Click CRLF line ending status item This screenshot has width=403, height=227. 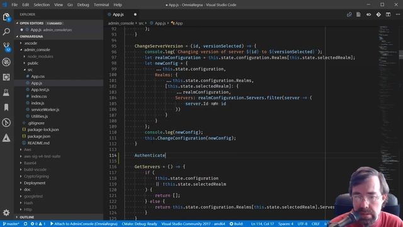pos(315,224)
